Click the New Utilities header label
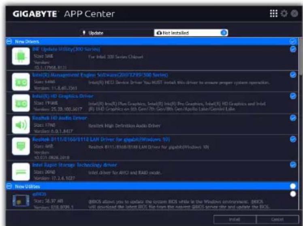The height and width of the screenshot is (226, 303). [28, 186]
